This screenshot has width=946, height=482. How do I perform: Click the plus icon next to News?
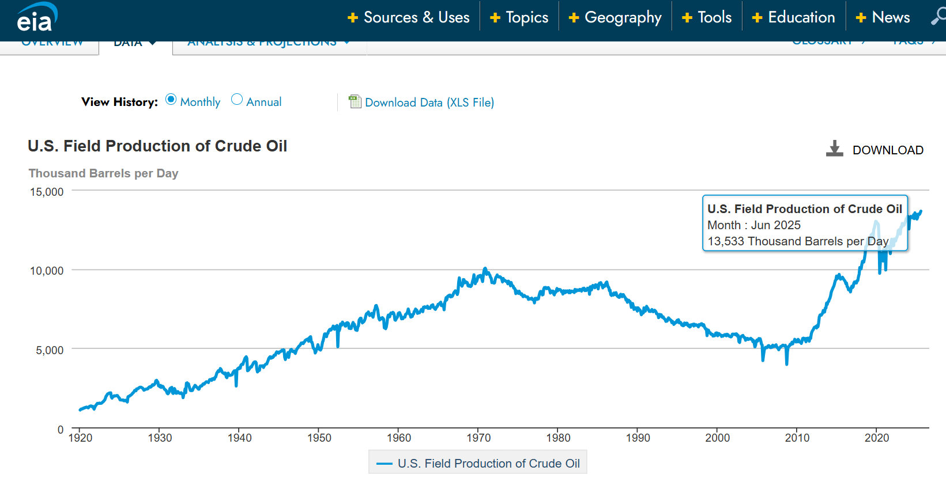[x=861, y=18]
